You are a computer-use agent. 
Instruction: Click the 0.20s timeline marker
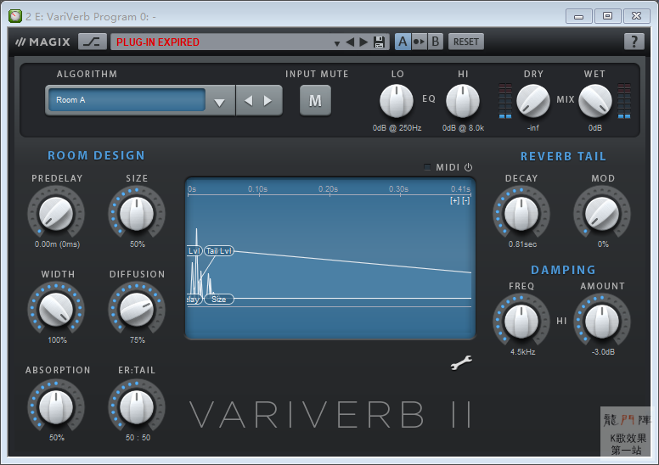tap(328, 189)
